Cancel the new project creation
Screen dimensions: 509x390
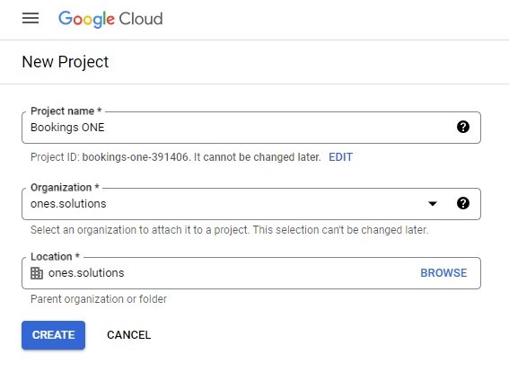point(129,335)
